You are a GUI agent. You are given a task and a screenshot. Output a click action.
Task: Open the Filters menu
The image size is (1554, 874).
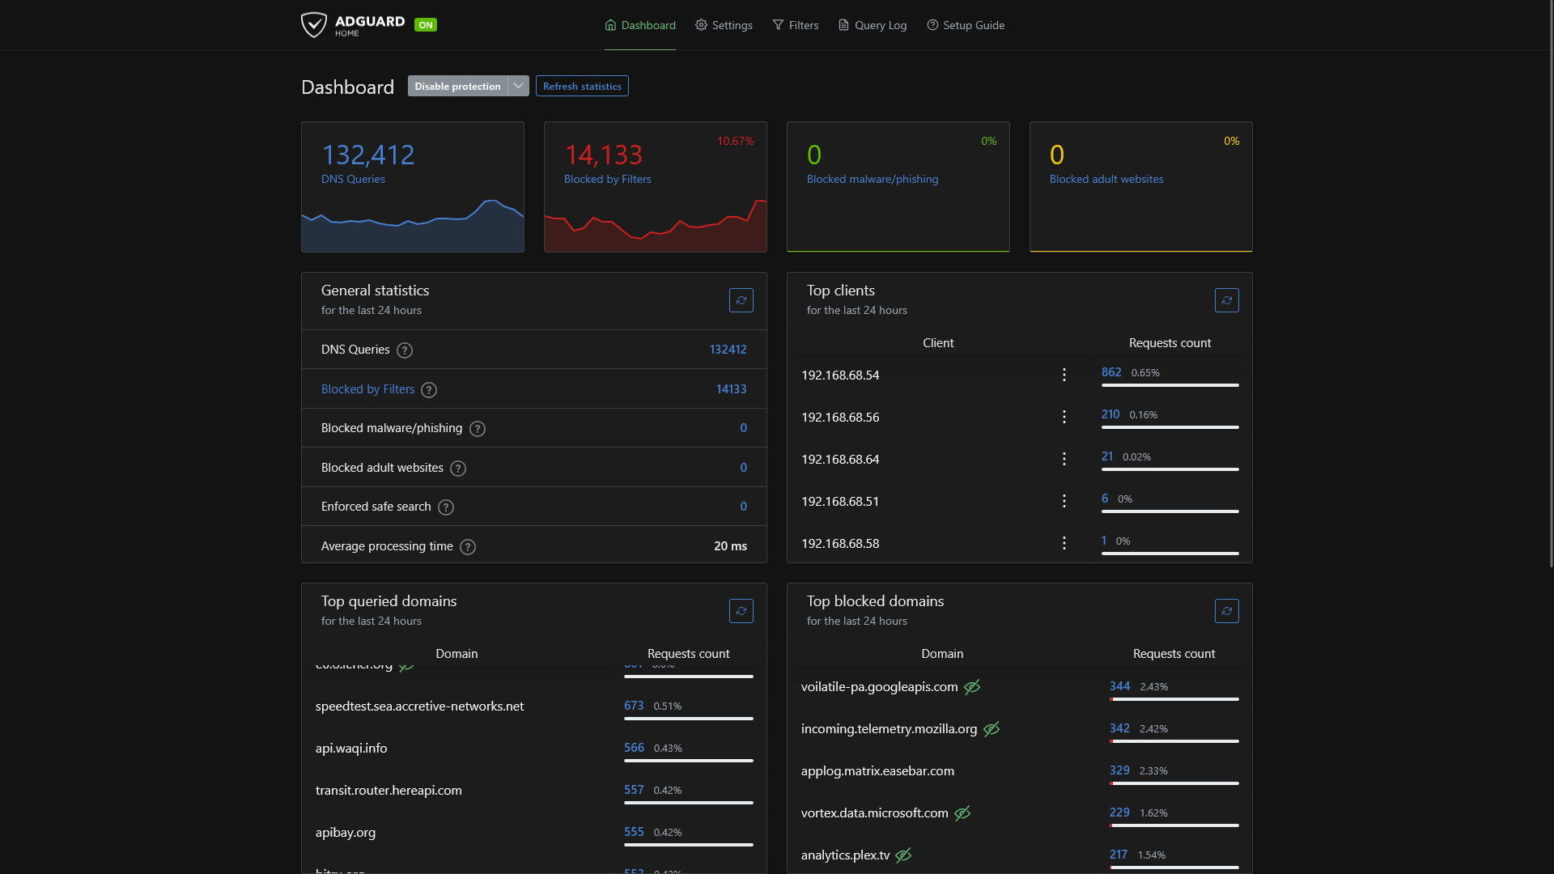click(x=795, y=25)
